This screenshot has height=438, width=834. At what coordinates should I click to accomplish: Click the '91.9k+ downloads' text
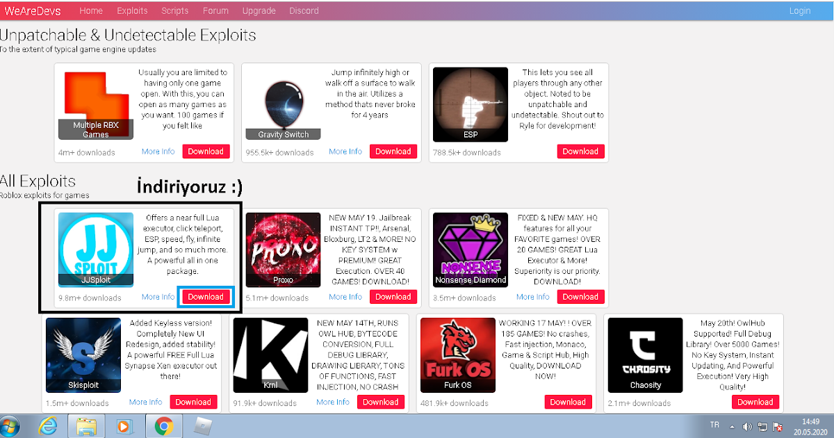(265, 403)
